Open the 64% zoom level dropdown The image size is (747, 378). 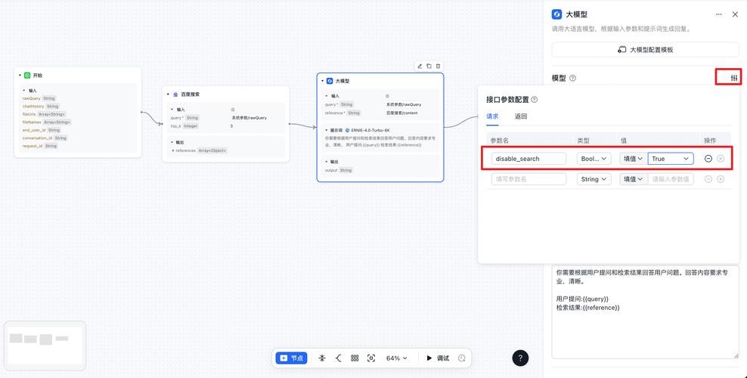point(396,358)
